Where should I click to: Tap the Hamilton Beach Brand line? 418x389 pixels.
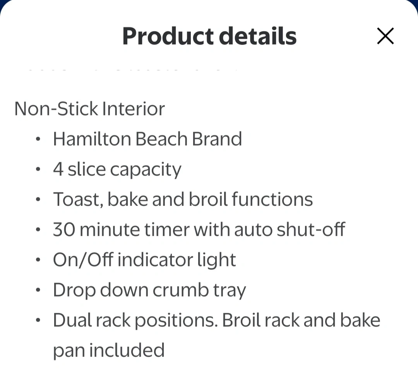147,139
